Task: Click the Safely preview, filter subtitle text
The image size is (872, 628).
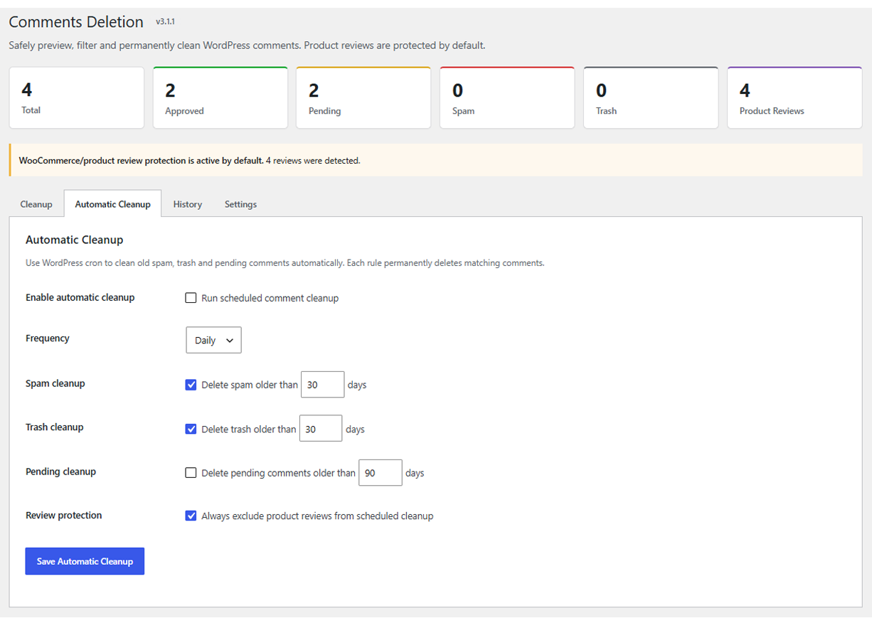Action: (247, 46)
